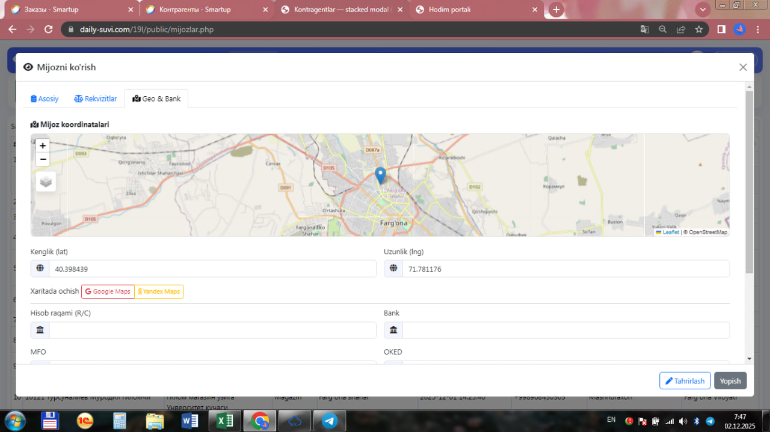Click the Yopish button

coord(730,381)
